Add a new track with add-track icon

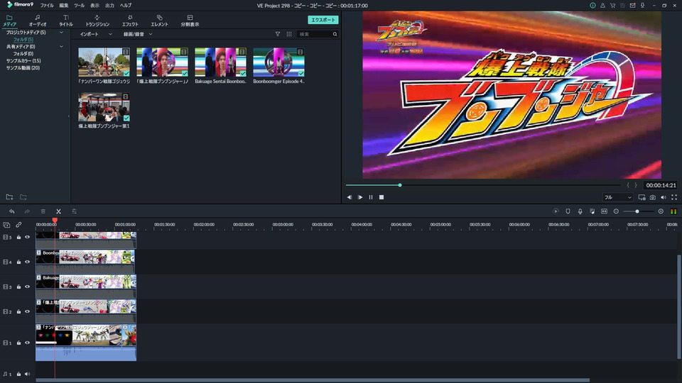coord(6,225)
